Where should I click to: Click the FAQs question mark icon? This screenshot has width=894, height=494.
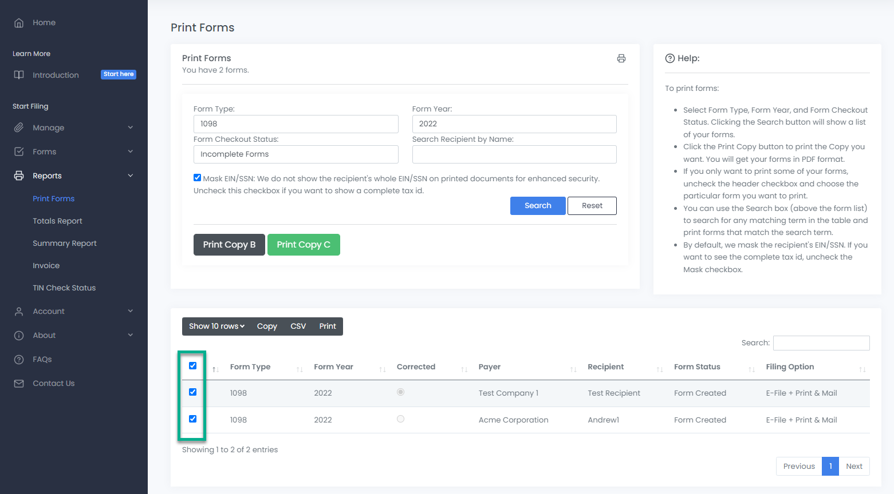click(19, 360)
